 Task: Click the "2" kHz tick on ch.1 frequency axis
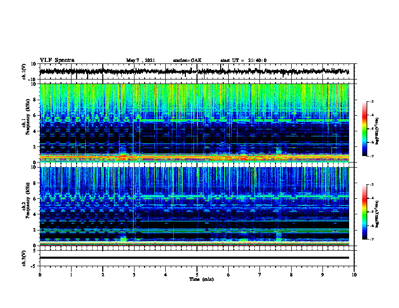[x=35, y=146]
